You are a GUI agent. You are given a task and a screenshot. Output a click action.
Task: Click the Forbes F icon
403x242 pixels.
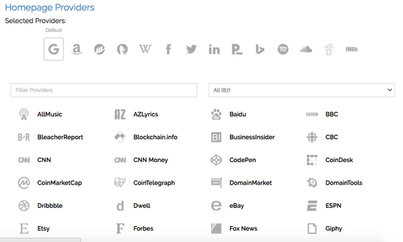click(120, 228)
